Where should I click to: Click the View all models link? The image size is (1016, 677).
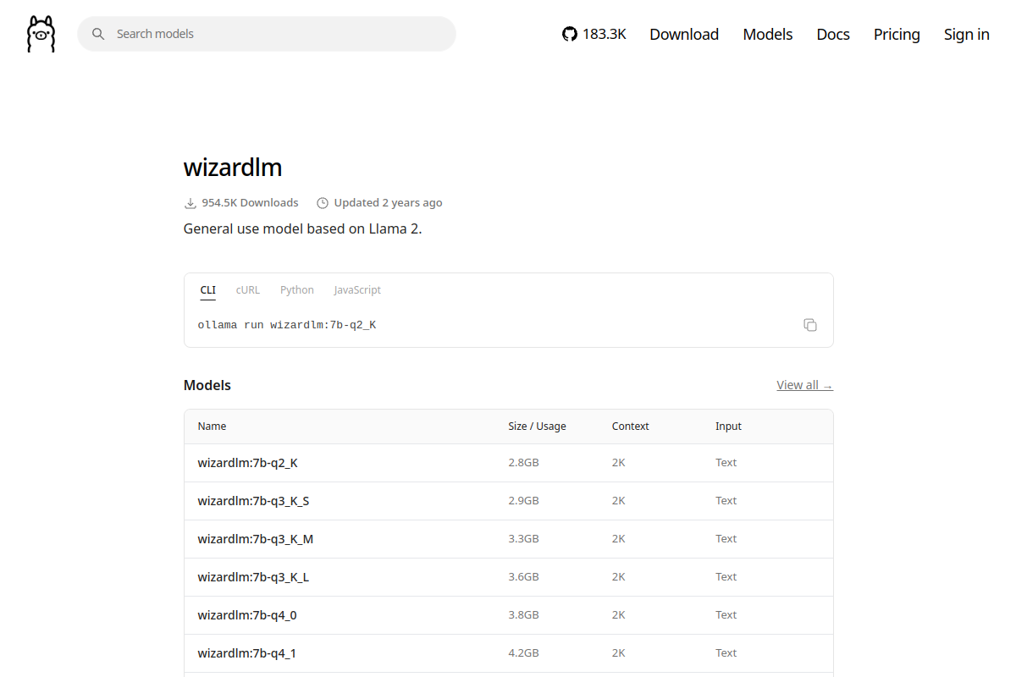point(805,385)
